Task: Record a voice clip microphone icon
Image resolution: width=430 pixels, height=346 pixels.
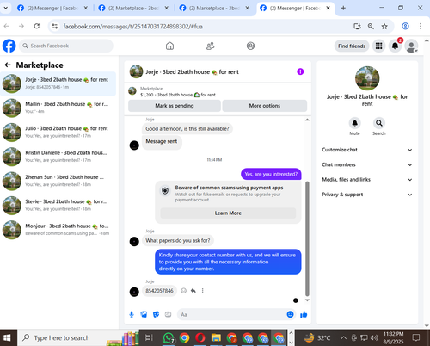Action: (132, 314)
